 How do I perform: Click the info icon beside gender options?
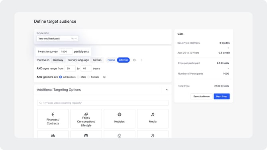coord(104,77)
